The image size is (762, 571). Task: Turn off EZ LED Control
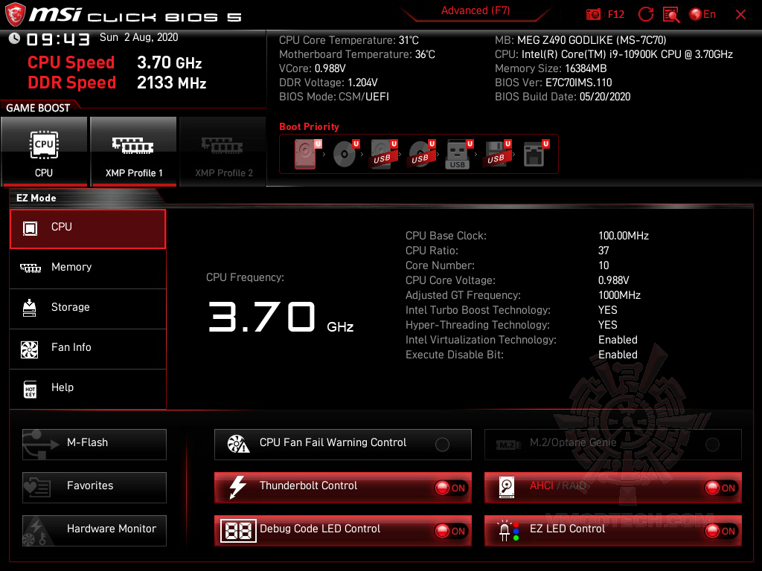tap(719, 531)
